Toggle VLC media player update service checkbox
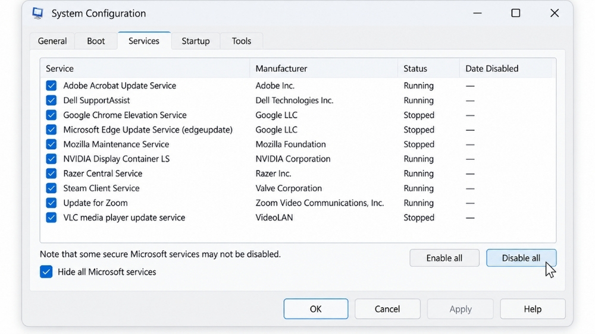The width and height of the screenshot is (595, 334). (x=51, y=218)
